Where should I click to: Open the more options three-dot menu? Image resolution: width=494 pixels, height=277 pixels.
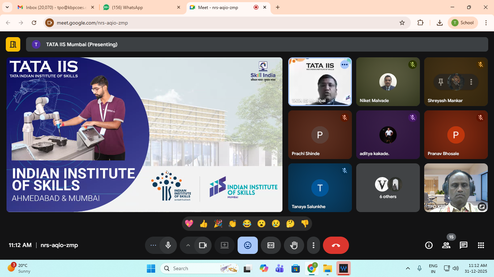pos(313,245)
